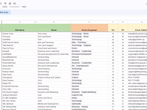
Task: Open the Help menu
Action: click(x=24, y=7)
